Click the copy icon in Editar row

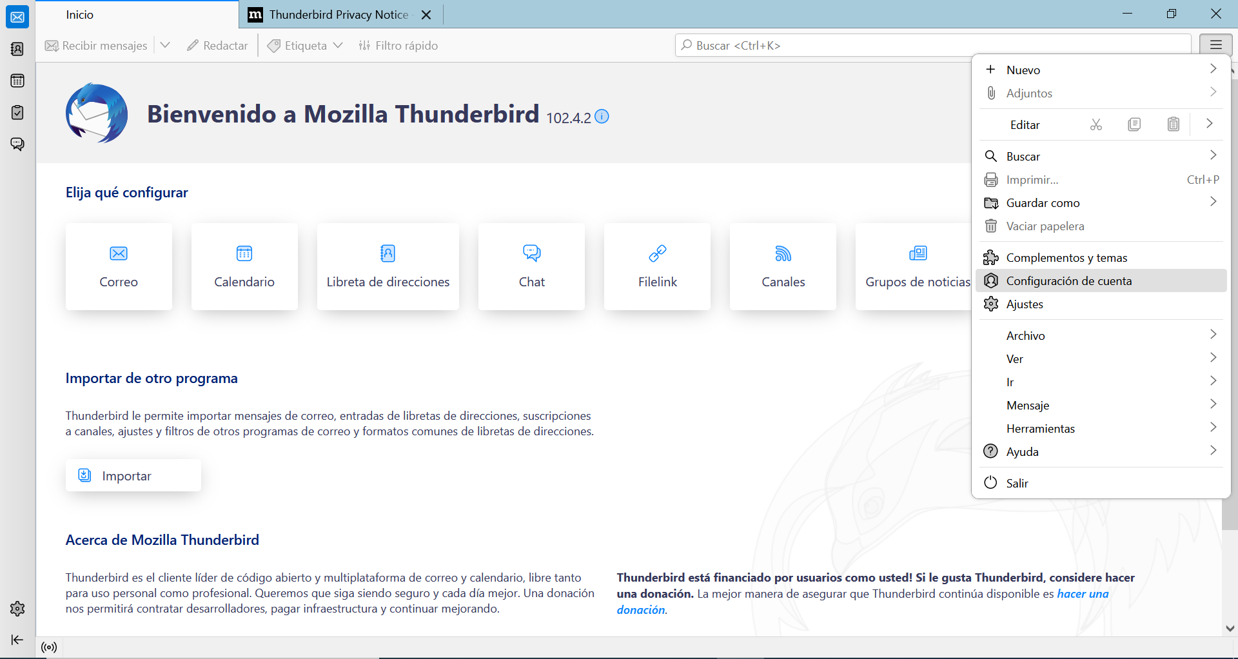(x=1134, y=124)
